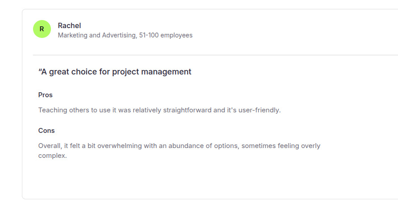398x210 pixels.
Task: Click the horizontal divider under the reviewer header
Action: [x=214, y=55]
